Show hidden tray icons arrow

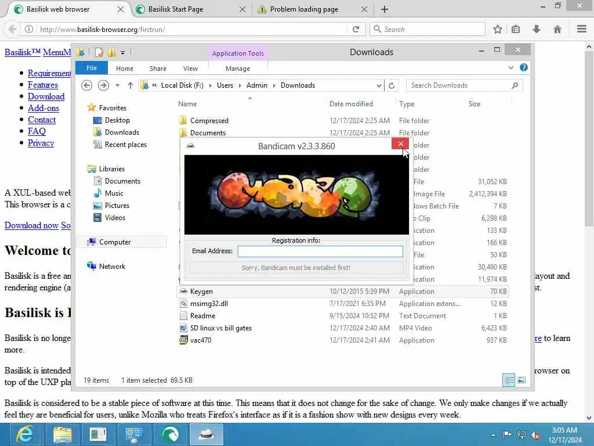point(493,435)
